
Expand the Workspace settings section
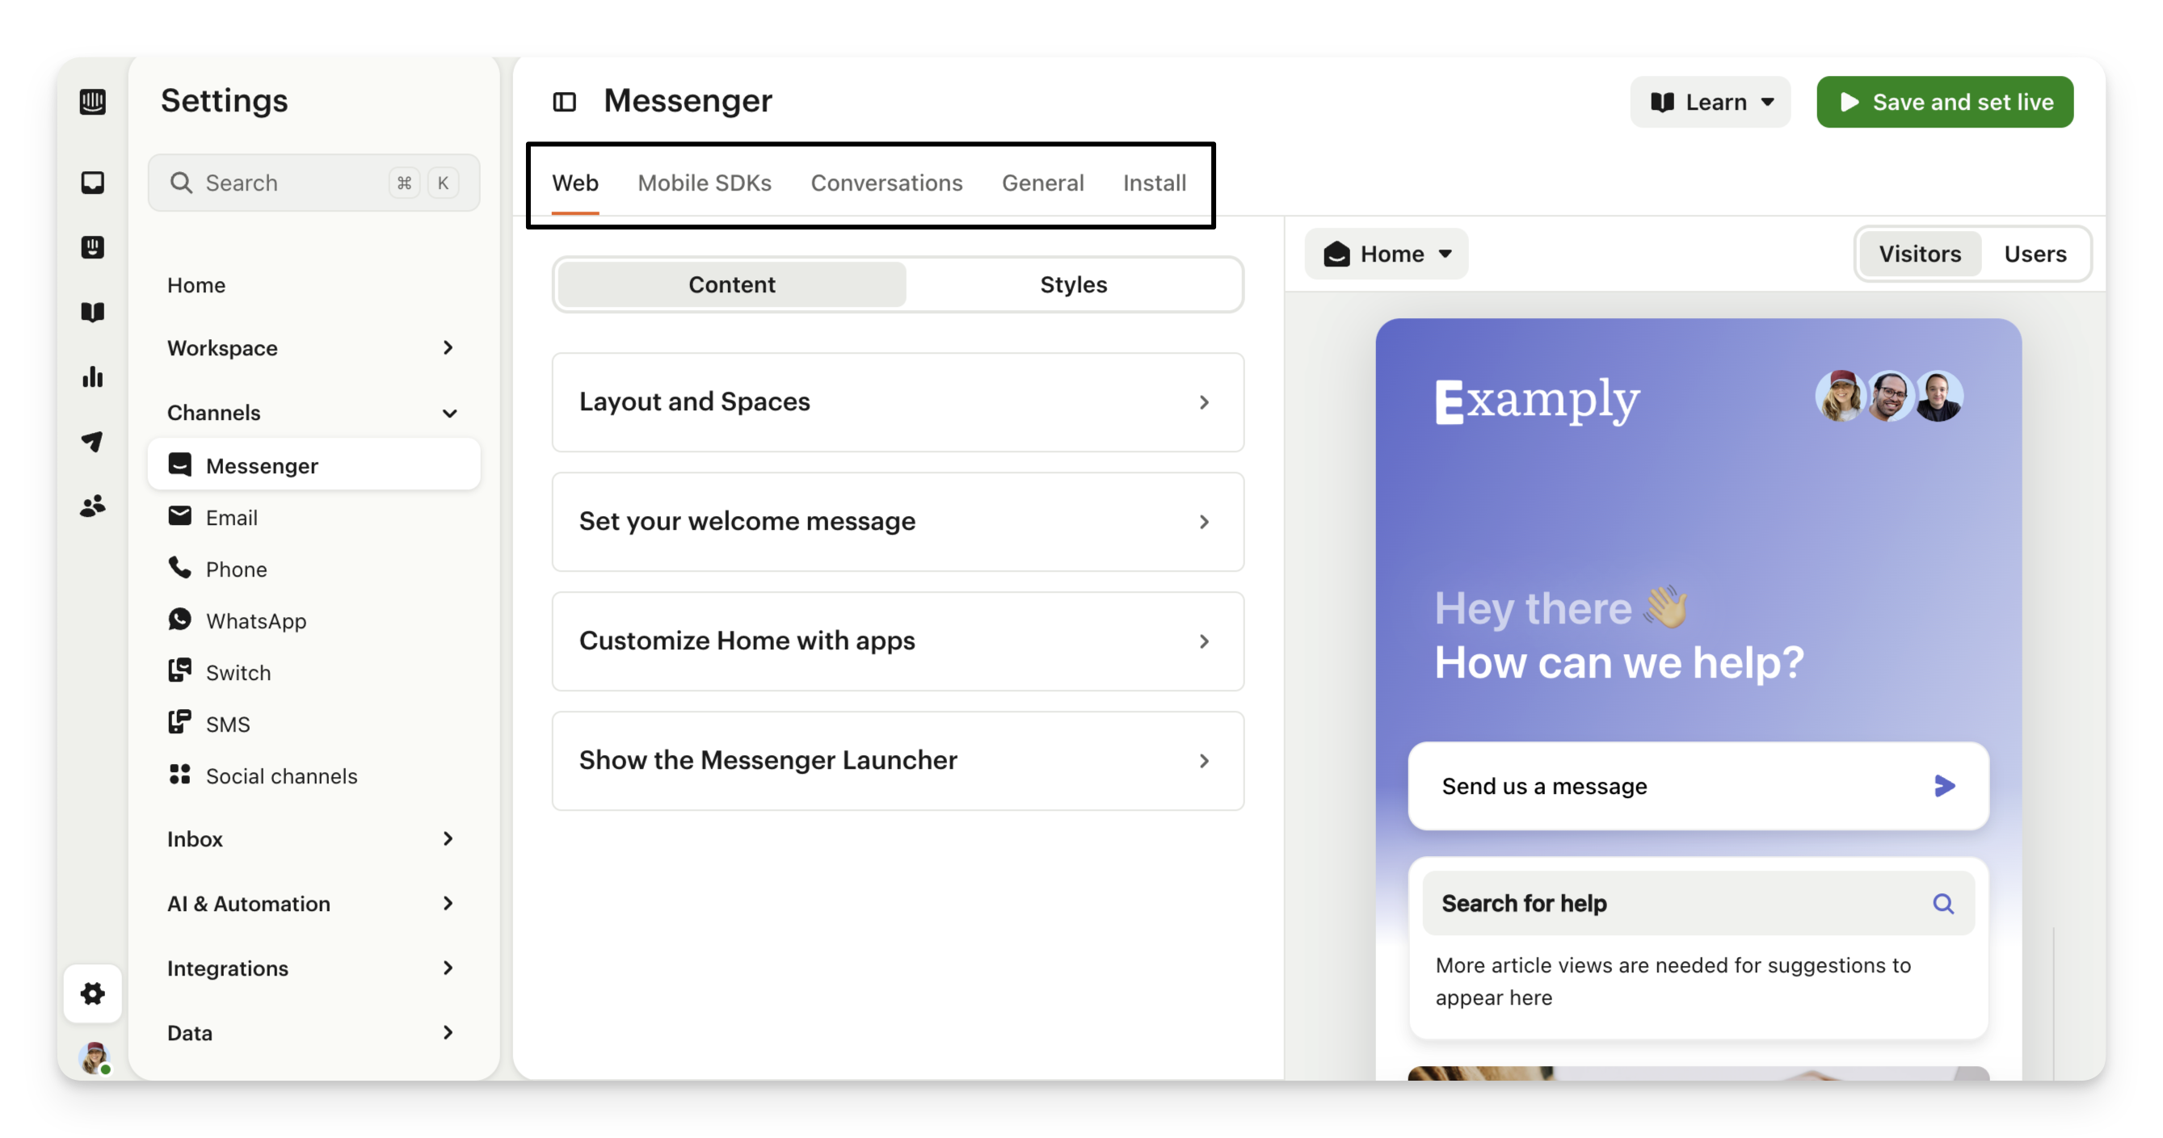311,348
